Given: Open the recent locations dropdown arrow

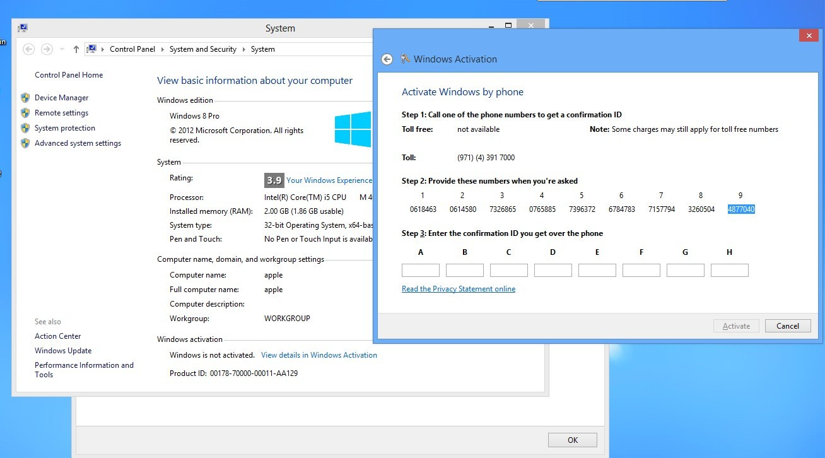Looking at the screenshot, I should (62, 49).
